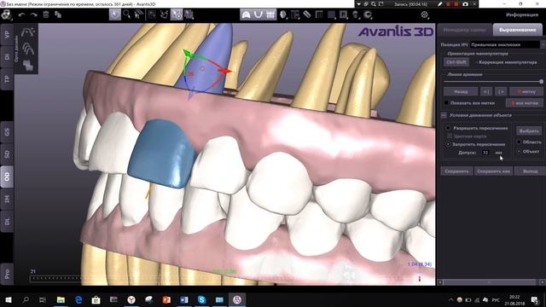The height and width of the screenshot is (307, 546).
Task: Switch to the OD side tab
Action: [x=7, y=177]
